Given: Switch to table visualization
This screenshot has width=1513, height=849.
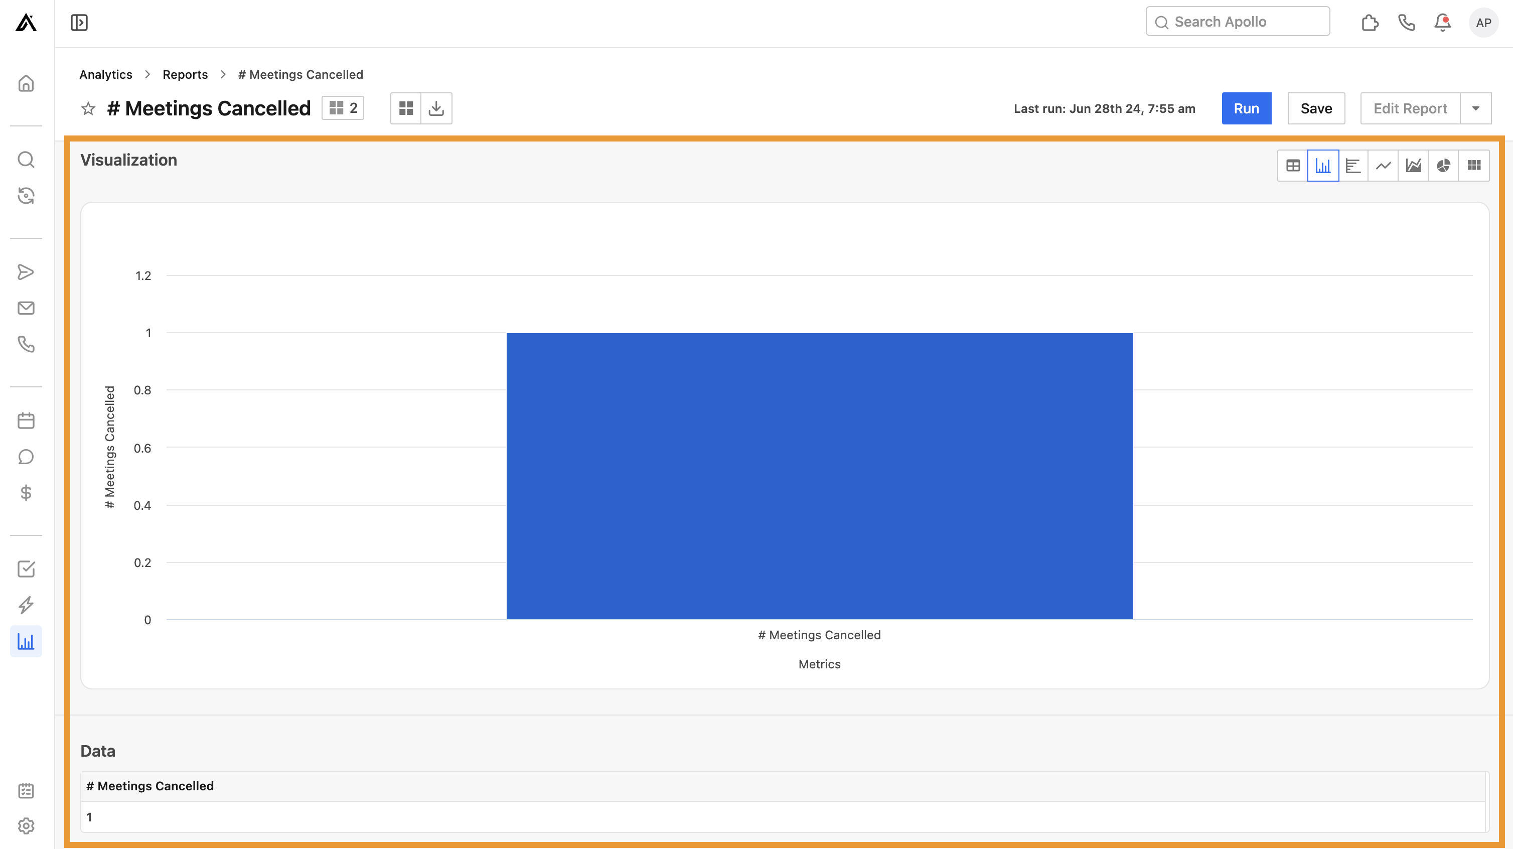Looking at the screenshot, I should coord(1292,165).
